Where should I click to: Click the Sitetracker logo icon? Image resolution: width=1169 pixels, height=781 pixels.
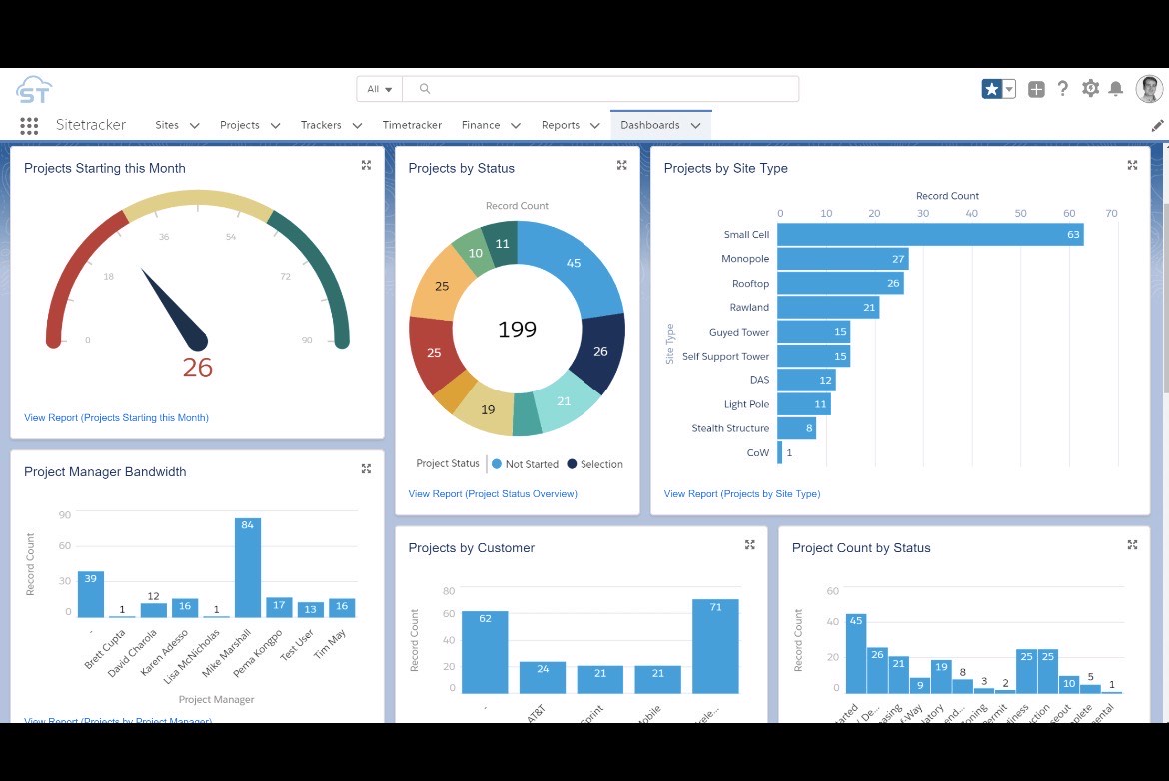tap(34, 89)
